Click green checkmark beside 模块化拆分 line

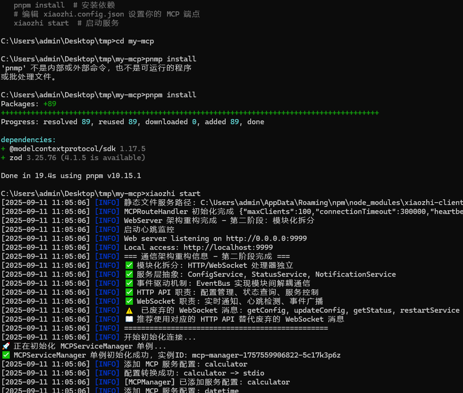click(x=129, y=265)
